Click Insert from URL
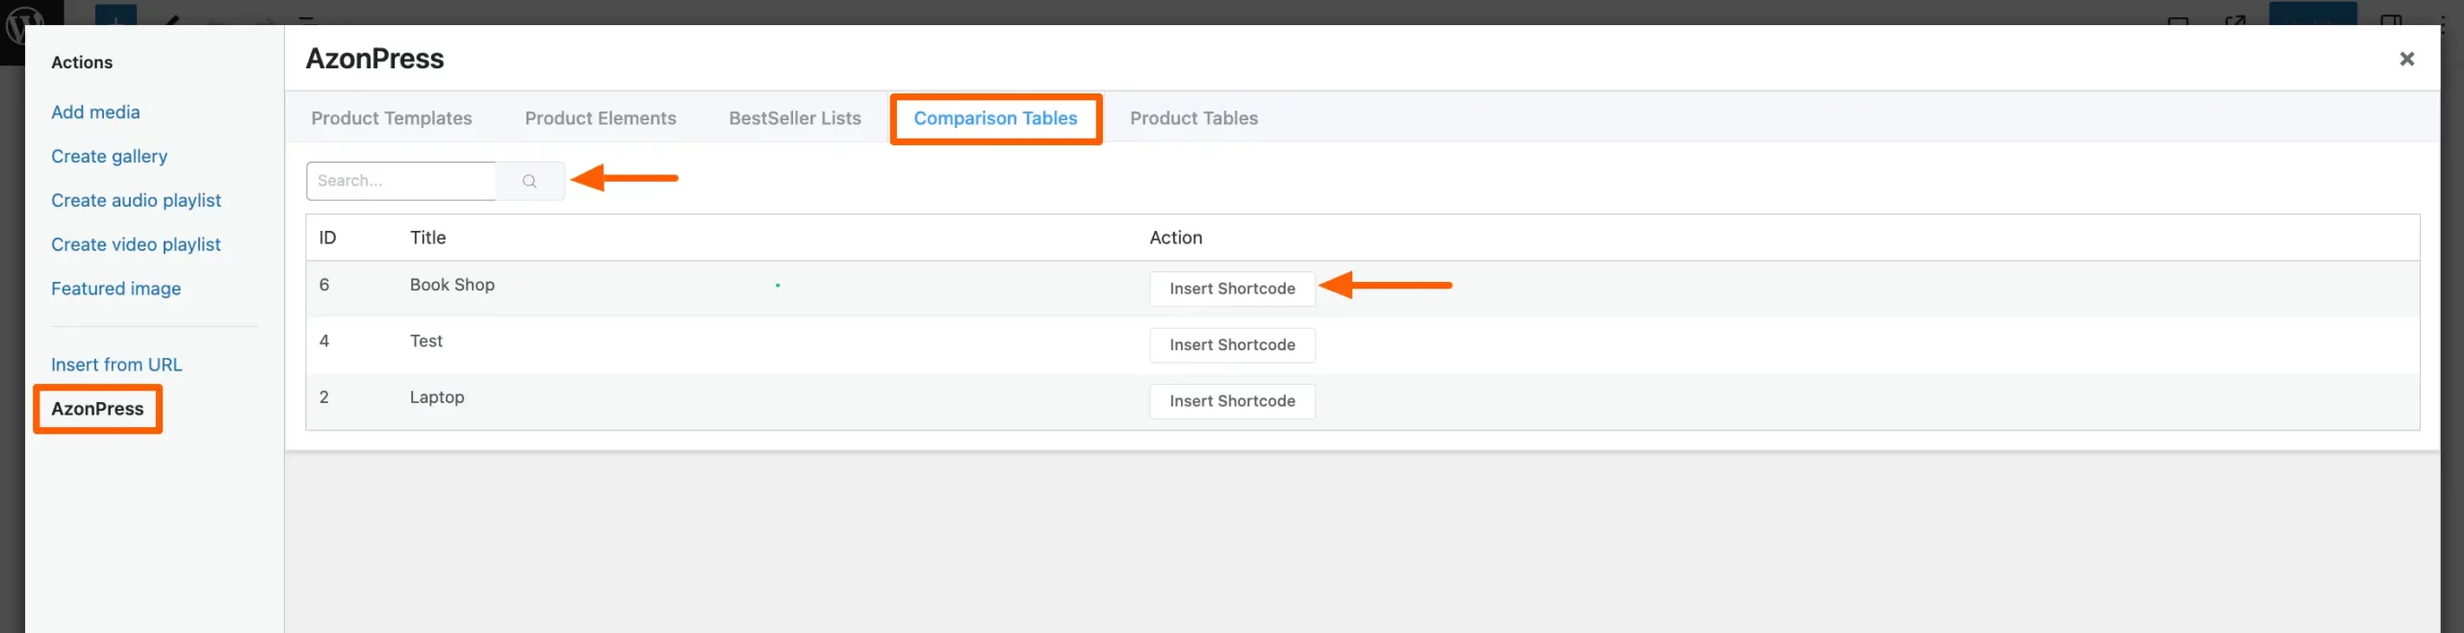 116,365
